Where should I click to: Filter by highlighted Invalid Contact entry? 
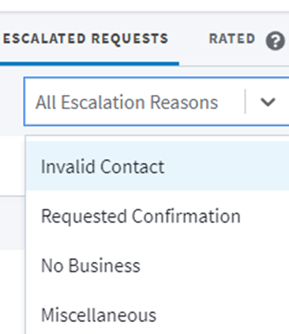pos(157,166)
